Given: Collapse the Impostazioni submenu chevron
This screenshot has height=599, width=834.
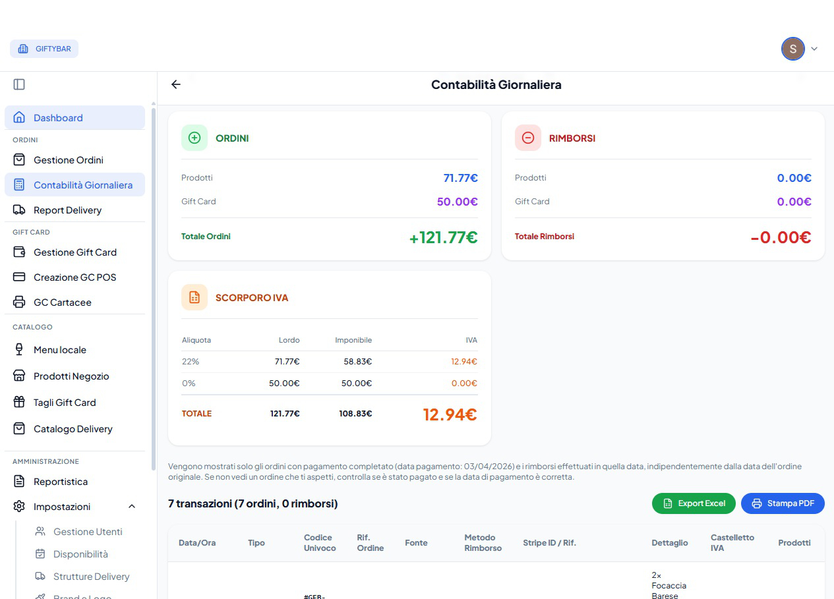Looking at the screenshot, I should click(x=131, y=506).
